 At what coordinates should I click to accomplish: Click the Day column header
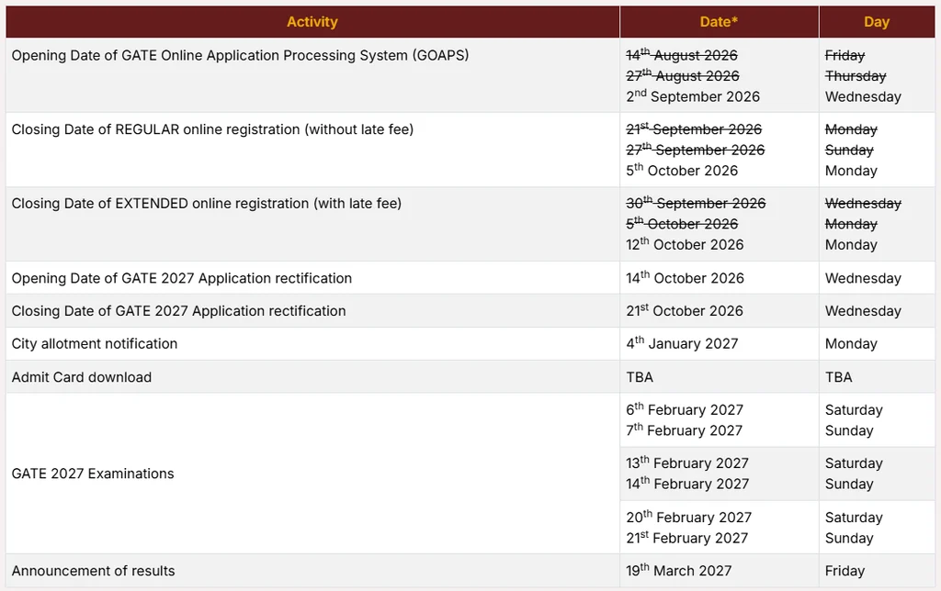pyautogui.click(x=876, y=22)
